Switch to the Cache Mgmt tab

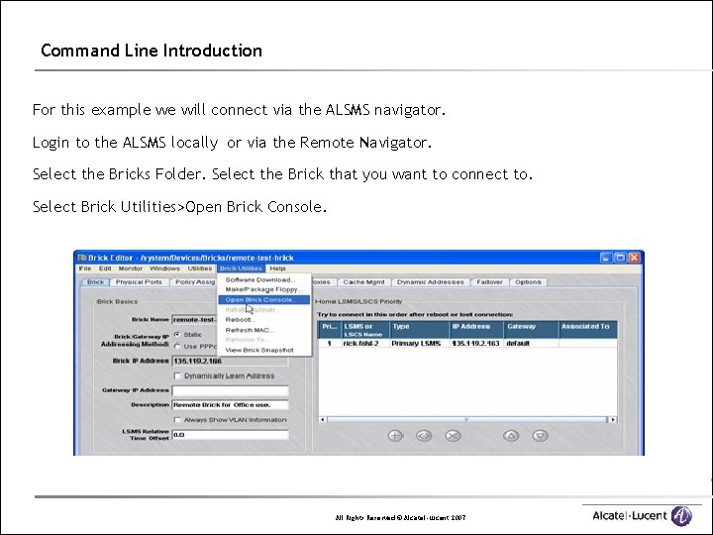coord(363,282)
